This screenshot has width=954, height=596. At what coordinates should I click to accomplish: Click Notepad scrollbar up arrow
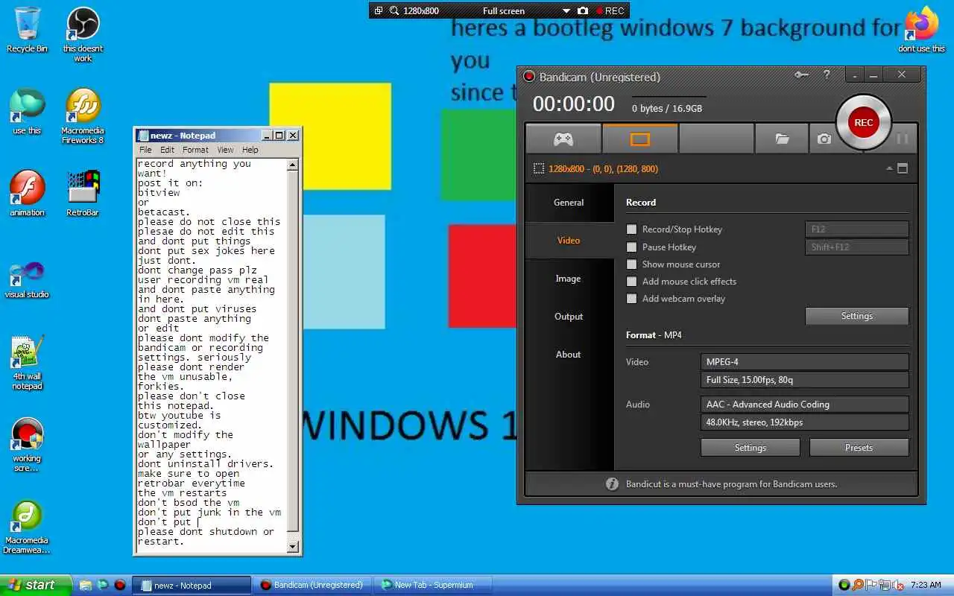click(x=293, y=165)
